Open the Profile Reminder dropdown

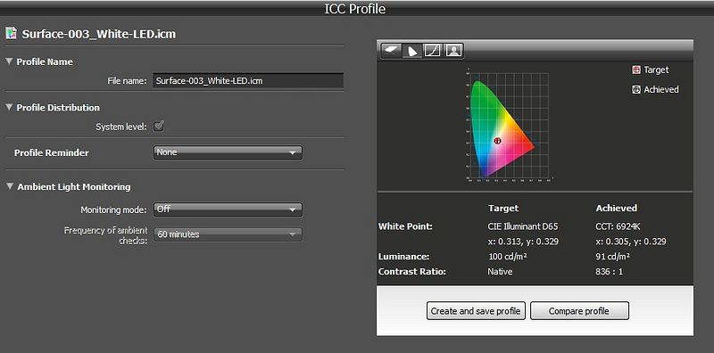tap(228, 152)
